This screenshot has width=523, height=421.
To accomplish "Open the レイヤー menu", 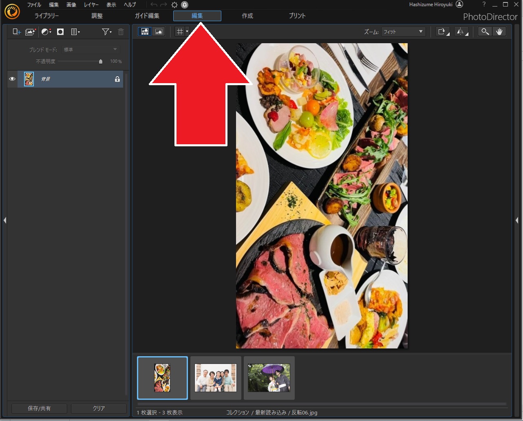I will click(91, 5).
